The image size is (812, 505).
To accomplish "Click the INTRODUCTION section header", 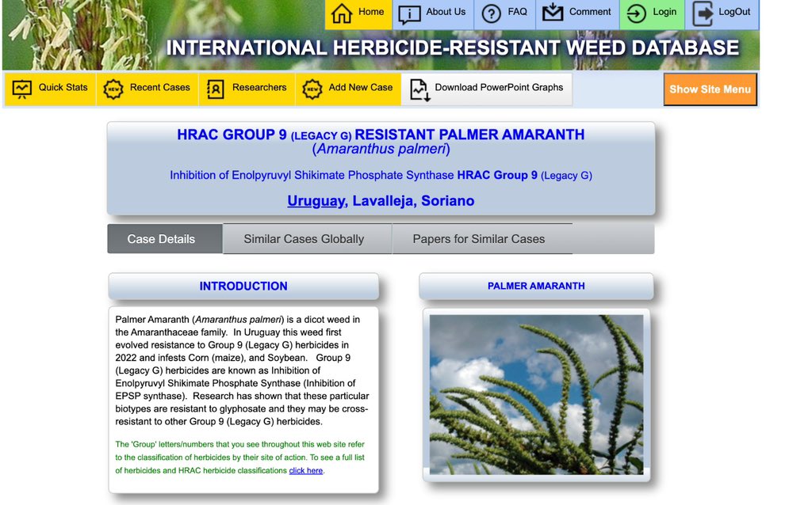I will [243, 286].
